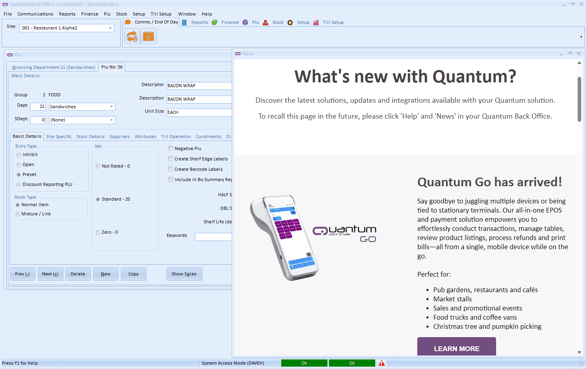
Task: Toggle Include In Bo Summary checkbox
Action: (x=171, y=180)
